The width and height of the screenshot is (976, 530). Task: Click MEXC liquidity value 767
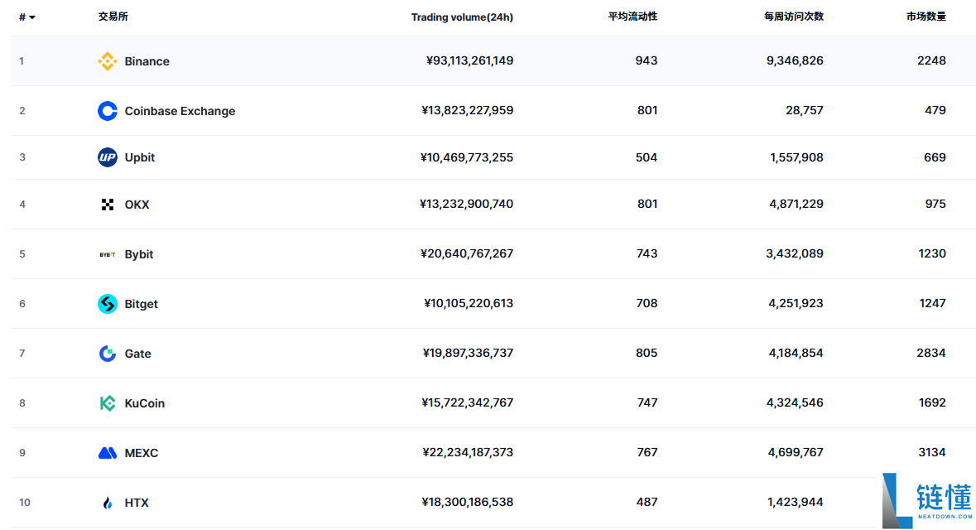click(x=647, y=452)
